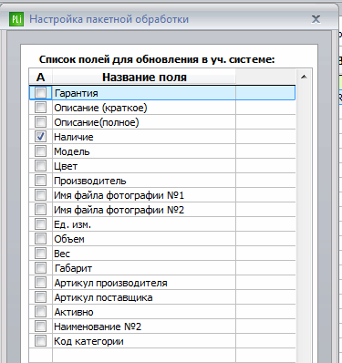
Task: Select the Наименование №2 row text
Action: (x=98, y=327)
